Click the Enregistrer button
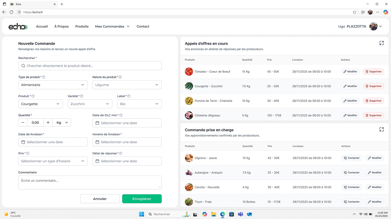The image size is (391, 219). [x=142, y=199]
